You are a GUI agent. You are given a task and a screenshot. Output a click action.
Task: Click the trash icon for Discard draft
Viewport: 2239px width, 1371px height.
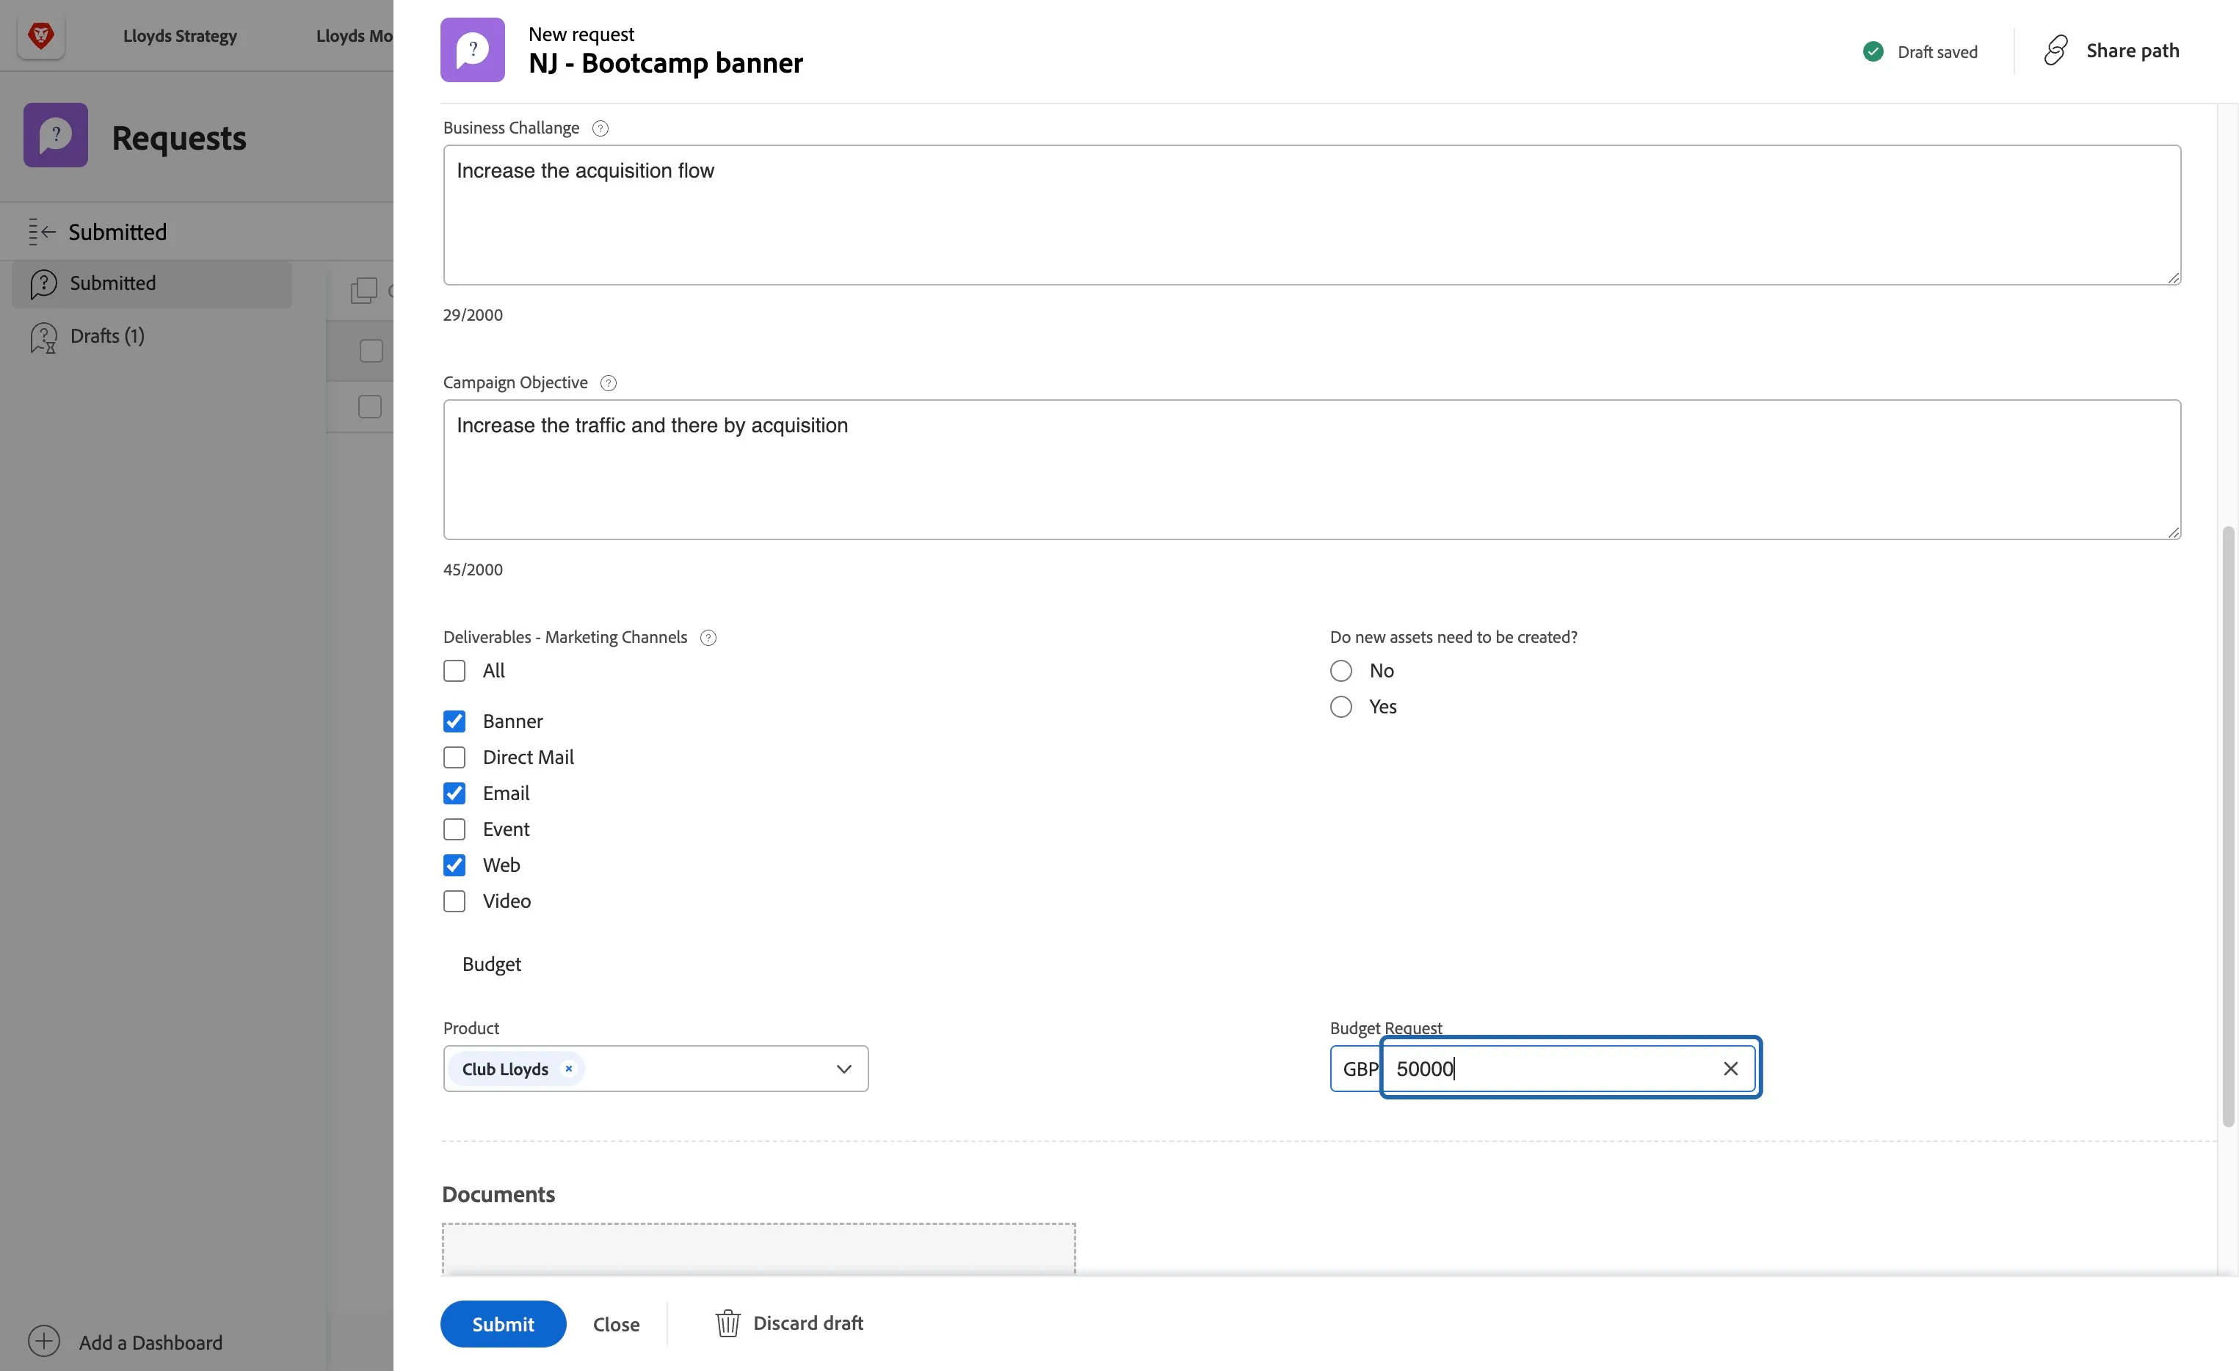tap(727, 1324)
